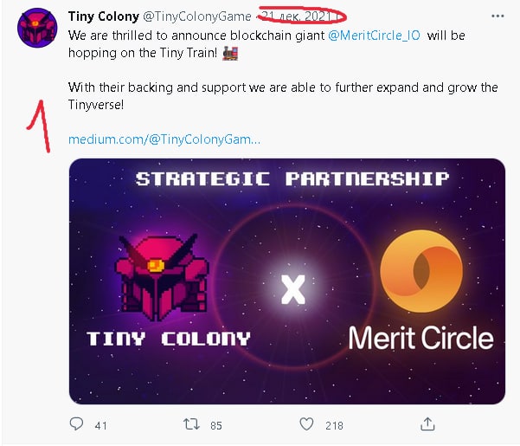Click the Merit Circle orange logo
Viewport: 520px width, 446px height.
coord(421,271)
